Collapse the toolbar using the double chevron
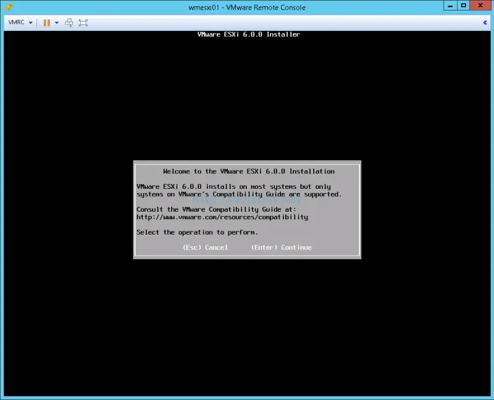This screenshot has height=400, width=494. click(485, 22)
